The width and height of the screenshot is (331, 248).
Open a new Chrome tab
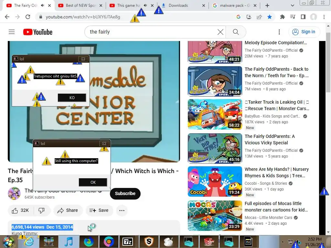coord(267,5)
